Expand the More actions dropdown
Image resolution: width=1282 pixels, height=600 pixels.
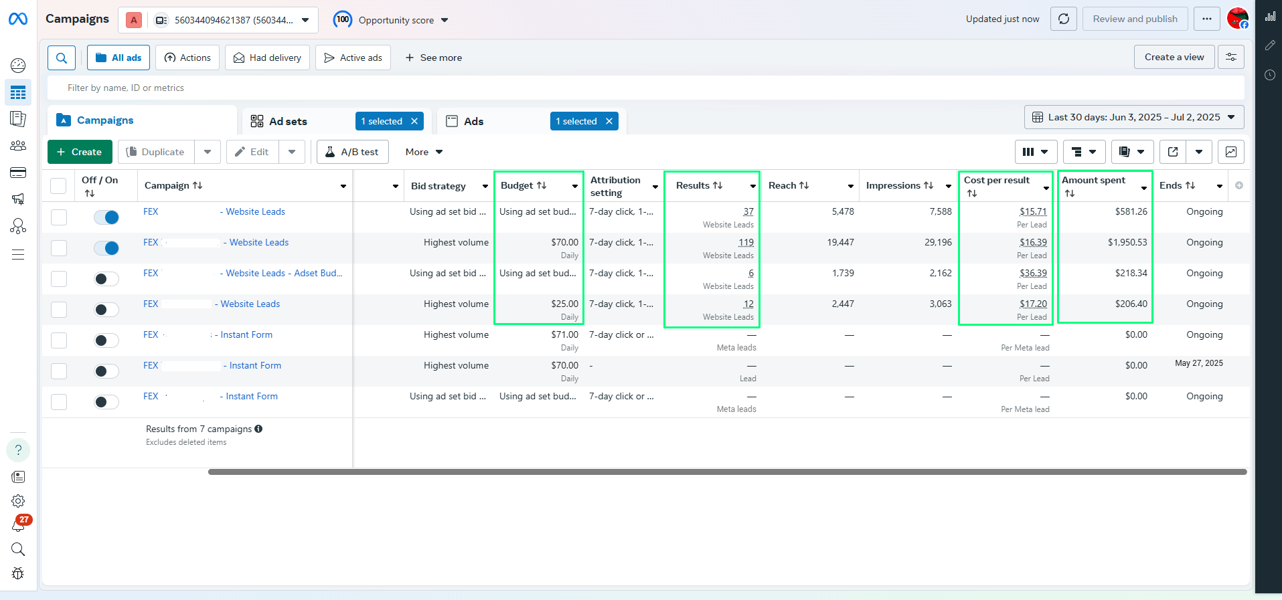pyautogui.click(x=424, y=152)
